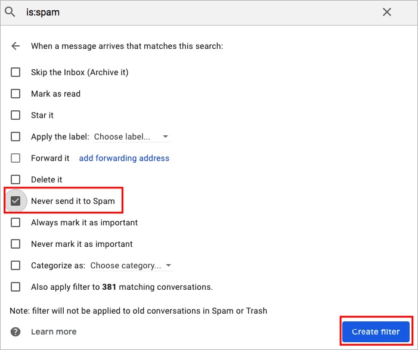Check Also apply filter to 381 conversations
The width and height of the screenshot is (418, 350).
pos(16,287)
